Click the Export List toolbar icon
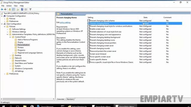Image resolution: width=191 pixels, height=107 pixels. click(18, 9)
